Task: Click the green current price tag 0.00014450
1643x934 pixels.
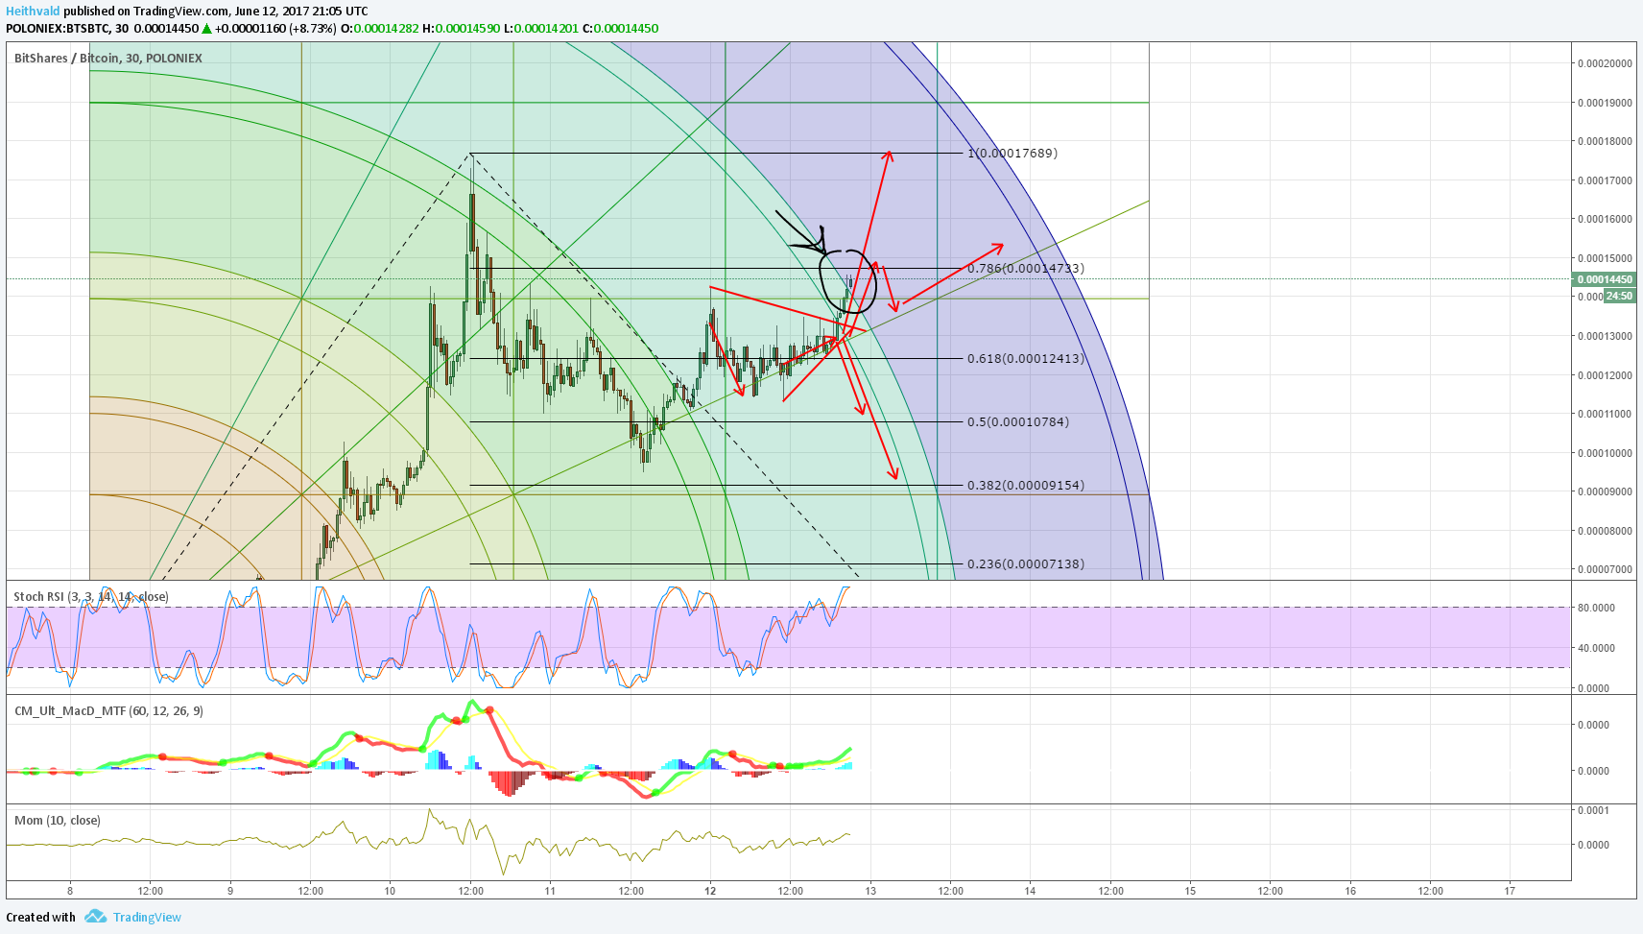Action: (1604, 279)
